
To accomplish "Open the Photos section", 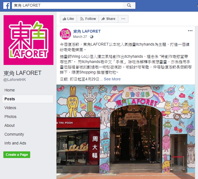I will point(11,117).
